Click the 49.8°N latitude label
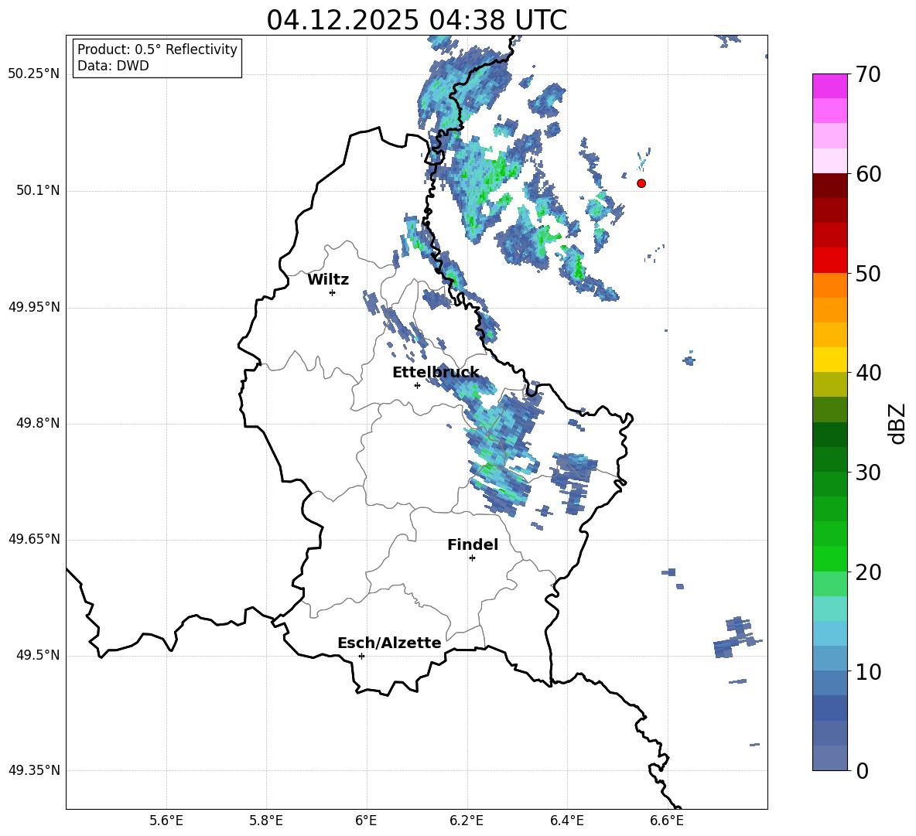This screenshot has height=836, width=916. (x=39, y=423)
